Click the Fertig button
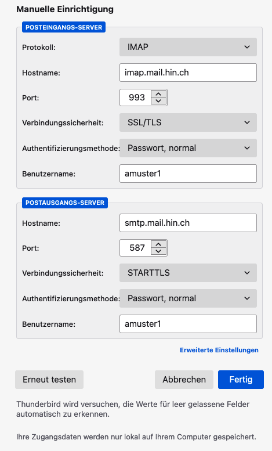Screen dimensions: 272x451 pyautogui.click(x=241, y=380)
